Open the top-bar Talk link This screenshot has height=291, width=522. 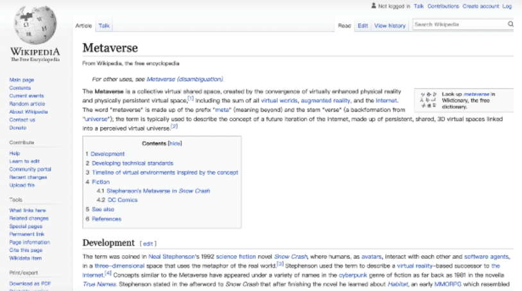pos(419,6)
